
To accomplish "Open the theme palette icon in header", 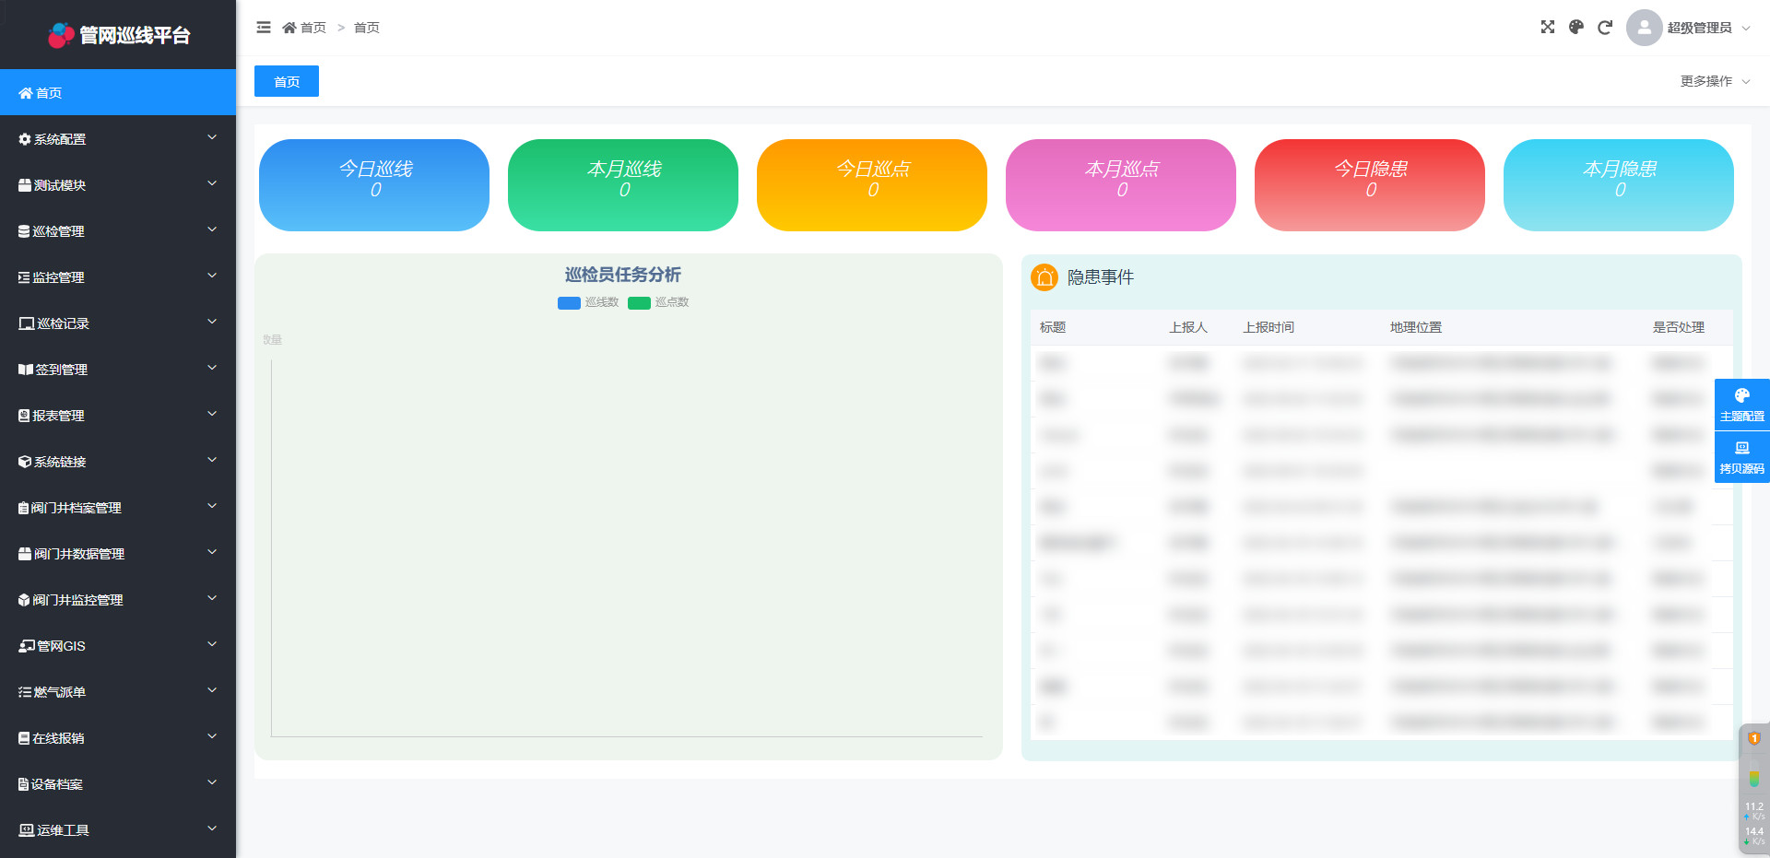I will (1576, 28).
